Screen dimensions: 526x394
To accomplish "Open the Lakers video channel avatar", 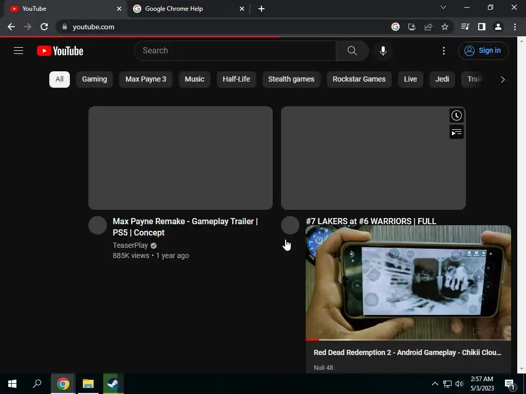I will coord(290,225).
